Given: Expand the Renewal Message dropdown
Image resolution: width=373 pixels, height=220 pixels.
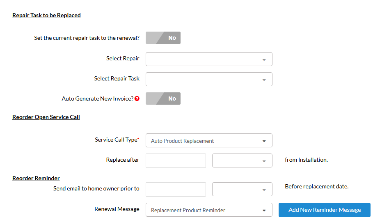Looking at the screenshot, I should click(x=209, y=210).
